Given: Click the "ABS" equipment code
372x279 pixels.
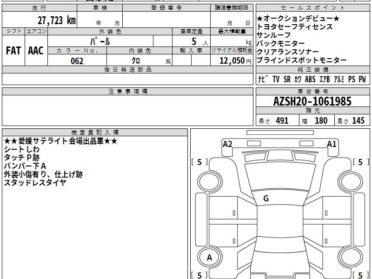Looking at the screenshot, I should (310, 79).
